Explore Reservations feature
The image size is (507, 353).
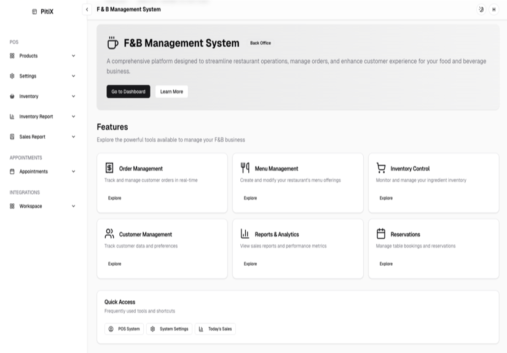point(386,264)
